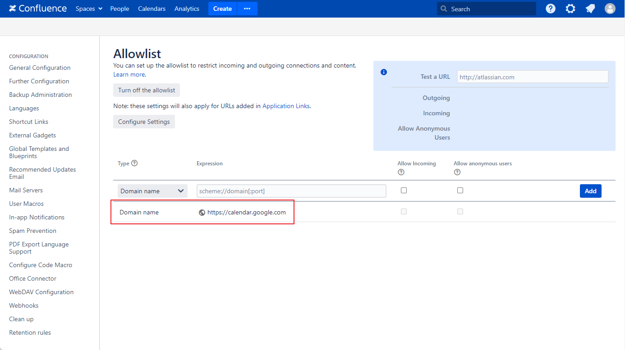This screenshot has height=350, width=625.
Task: Click the Allowlist page heading
Action: [x=137, y=54]
